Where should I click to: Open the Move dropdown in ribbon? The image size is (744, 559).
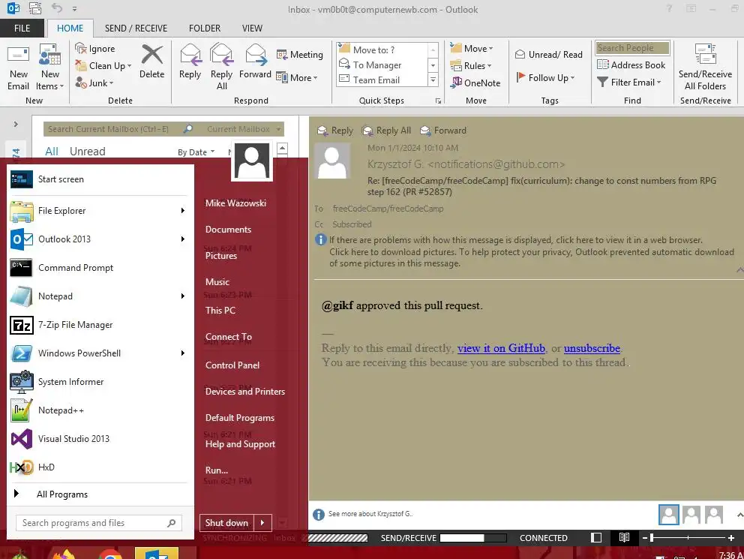point(472,49)
